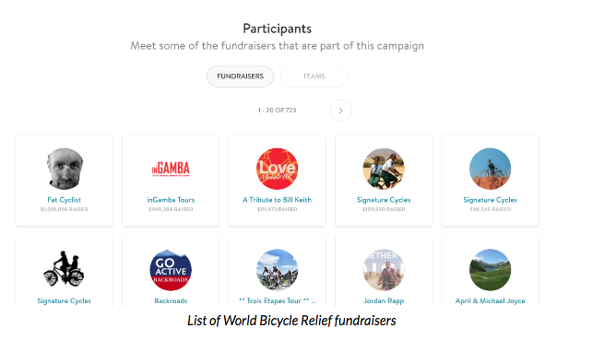This screenshot has height=340, width=592.
Task: Open April & Michael Joyce link
Action: pyautogui.click(x=490, y=300)
